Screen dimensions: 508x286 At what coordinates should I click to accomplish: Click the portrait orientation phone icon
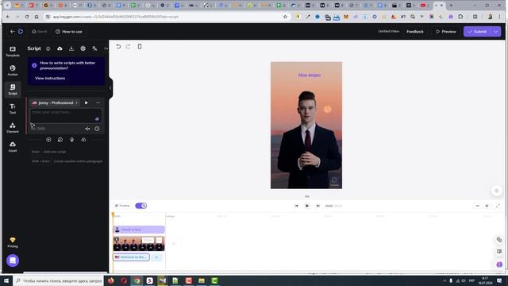click(140, 46)
